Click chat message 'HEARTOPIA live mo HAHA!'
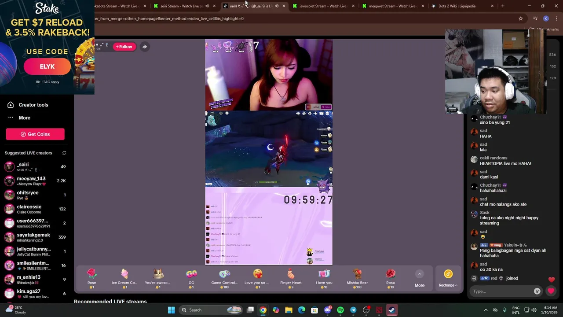 click(505, 163)
